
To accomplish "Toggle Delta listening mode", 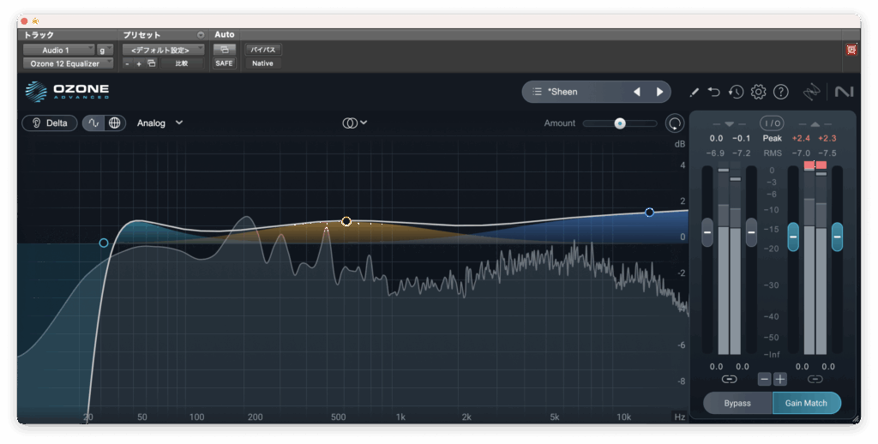I will click(x=50, y=123).
